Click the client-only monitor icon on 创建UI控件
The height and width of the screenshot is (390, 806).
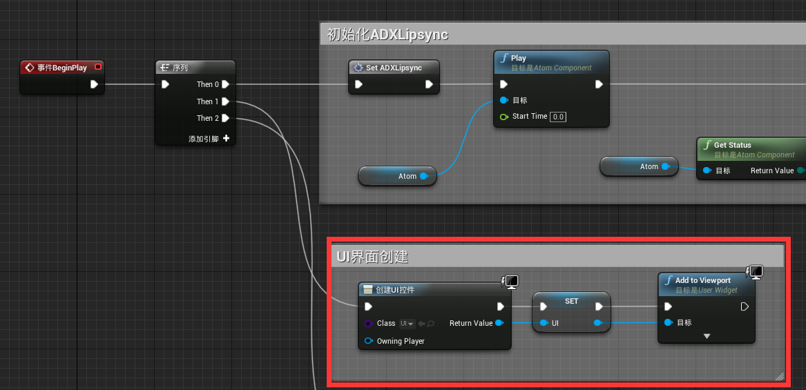pos(510,282)
